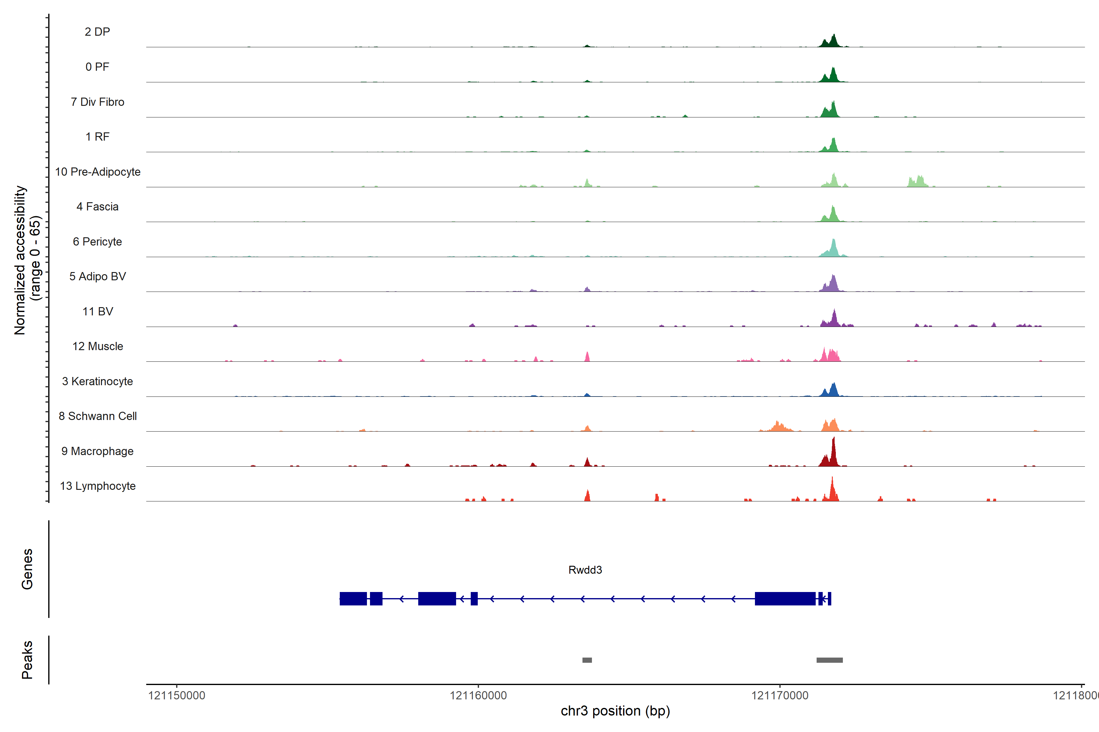Click the small gray peak bar
Viewport: 1099px width, 732px height.
click(x=587, y=660)
